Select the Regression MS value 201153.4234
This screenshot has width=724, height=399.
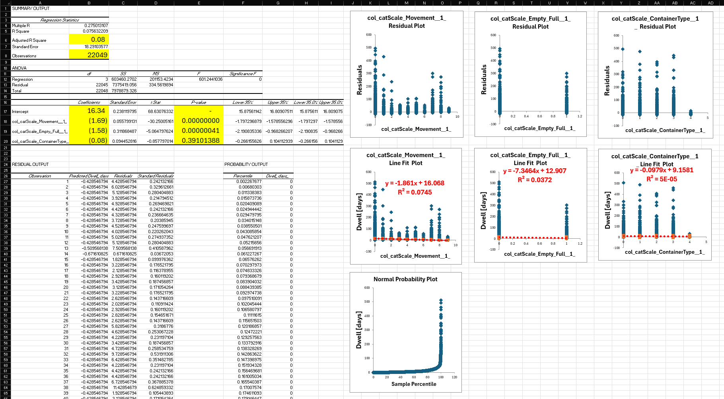click(x=156, y=79)
